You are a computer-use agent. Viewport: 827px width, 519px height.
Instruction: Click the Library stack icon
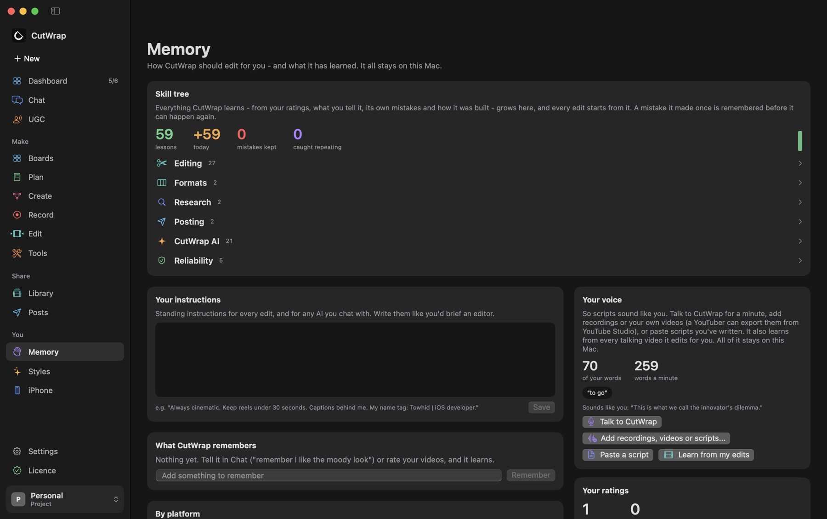(17, 293)
